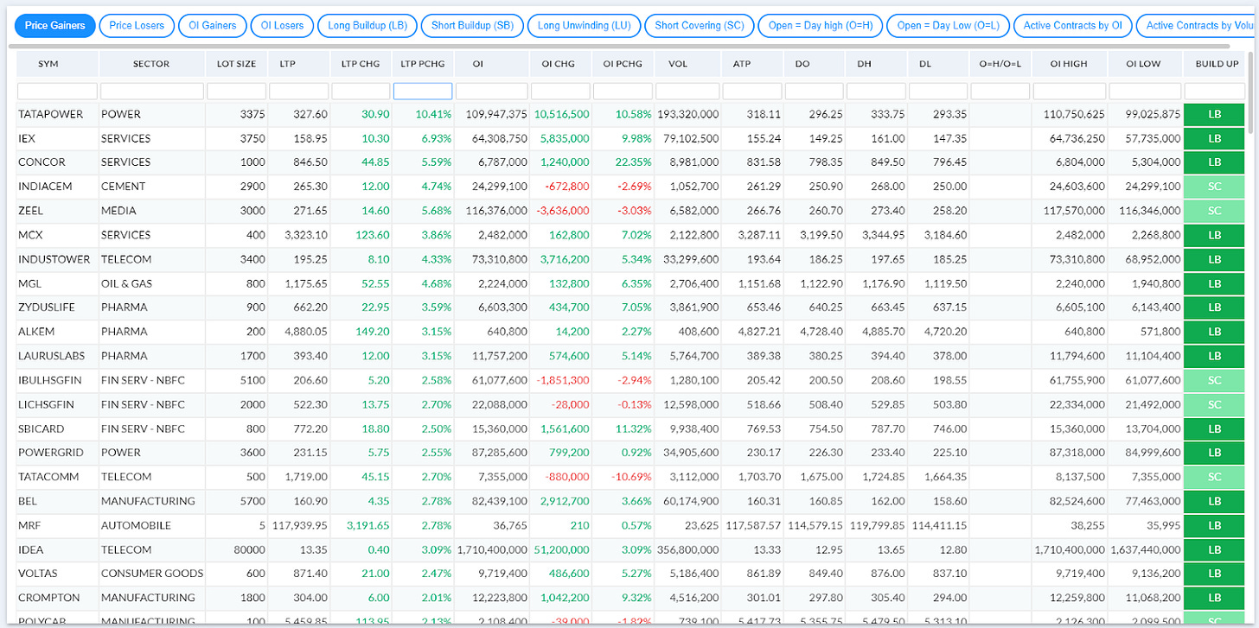
Task: Select CONCOR symbol cell
Action: [x=57, y=162]
